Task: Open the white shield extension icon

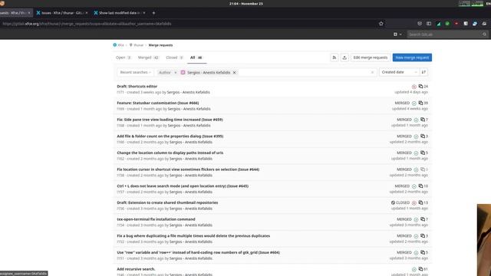Action: (466, 24)
